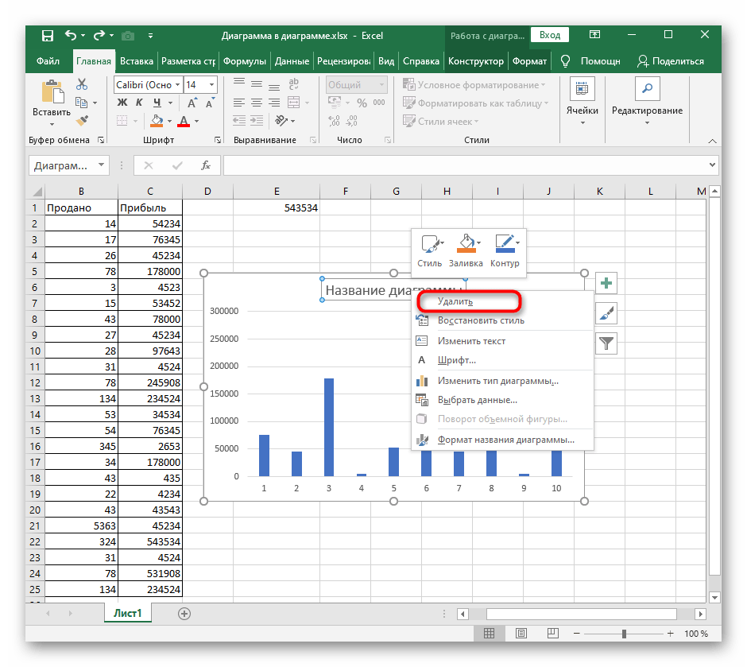Click the Save icon in title bar
747x667 pixels.
47,36
